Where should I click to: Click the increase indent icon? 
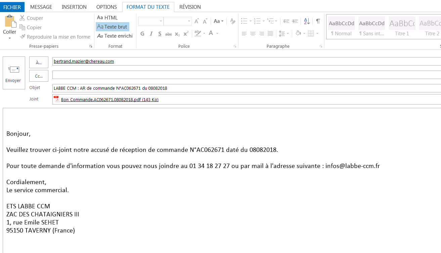pos(295,21)
